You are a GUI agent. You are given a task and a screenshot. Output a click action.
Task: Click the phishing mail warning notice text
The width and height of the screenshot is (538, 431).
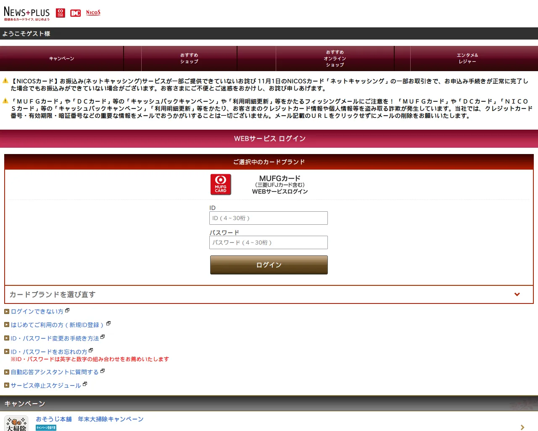pos(272,109)
